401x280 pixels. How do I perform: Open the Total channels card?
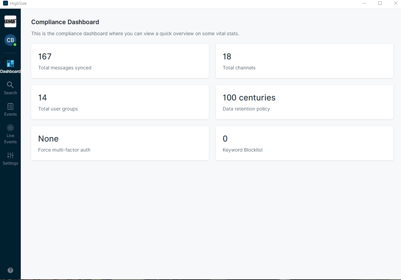pyautogui.click(x=304, y=61)
